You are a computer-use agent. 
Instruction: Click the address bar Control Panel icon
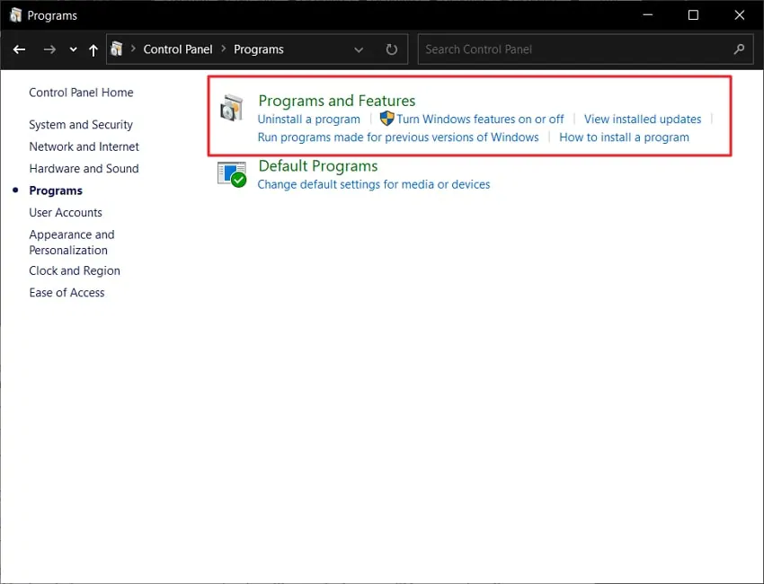[117, 49]
